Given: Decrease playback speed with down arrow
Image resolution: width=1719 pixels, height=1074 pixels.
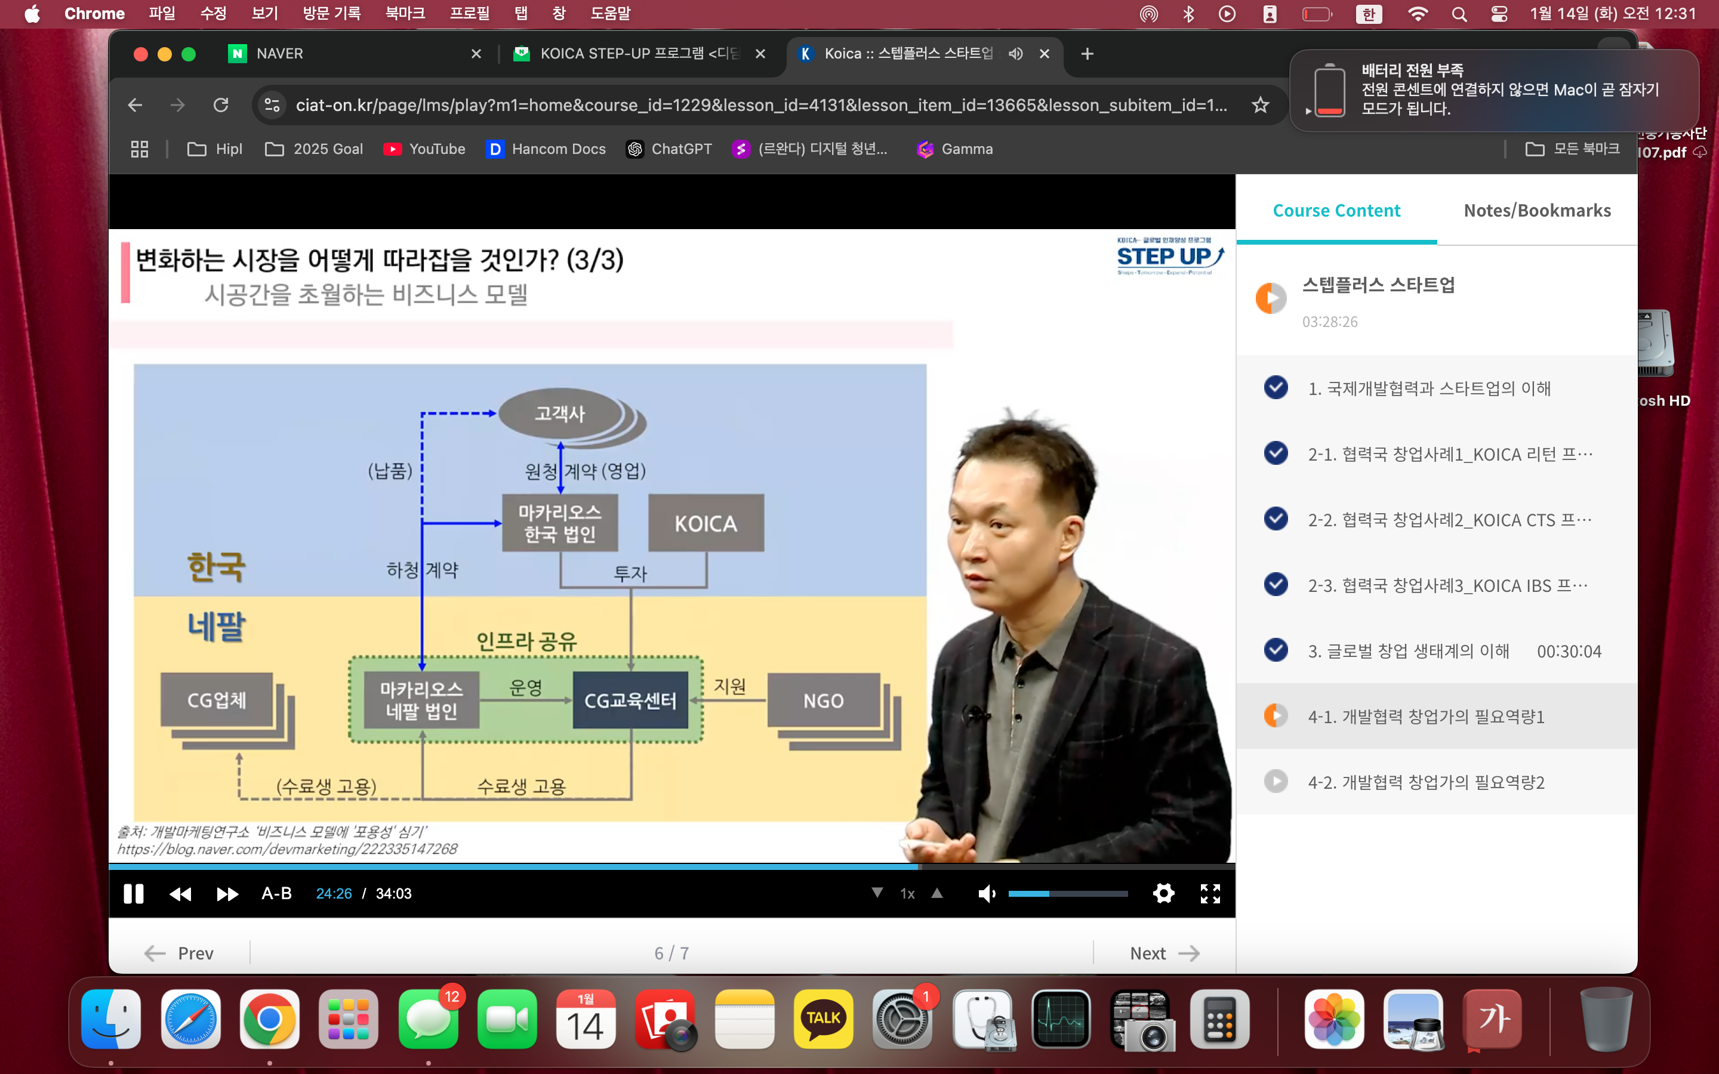Looking at the screenshot, I should (877, 893).
